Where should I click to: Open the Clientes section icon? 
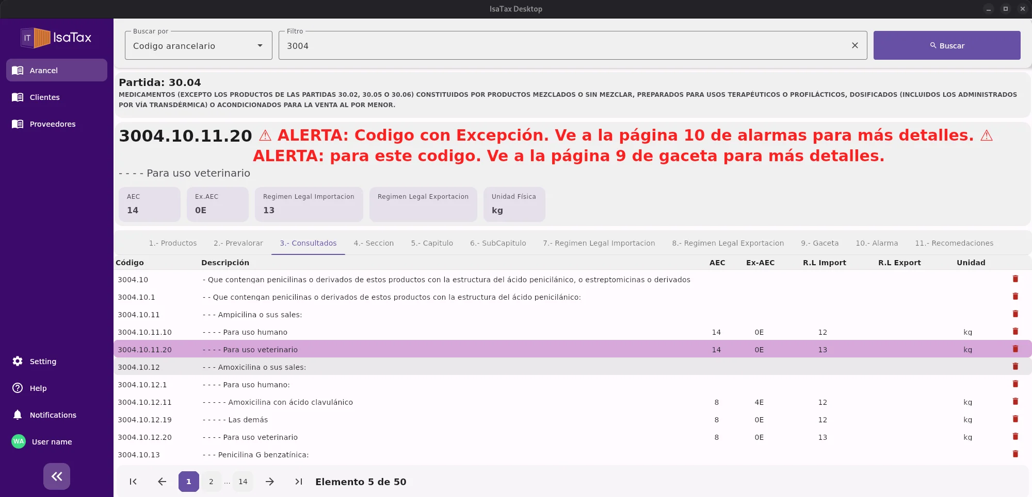(x=17, y=97)
